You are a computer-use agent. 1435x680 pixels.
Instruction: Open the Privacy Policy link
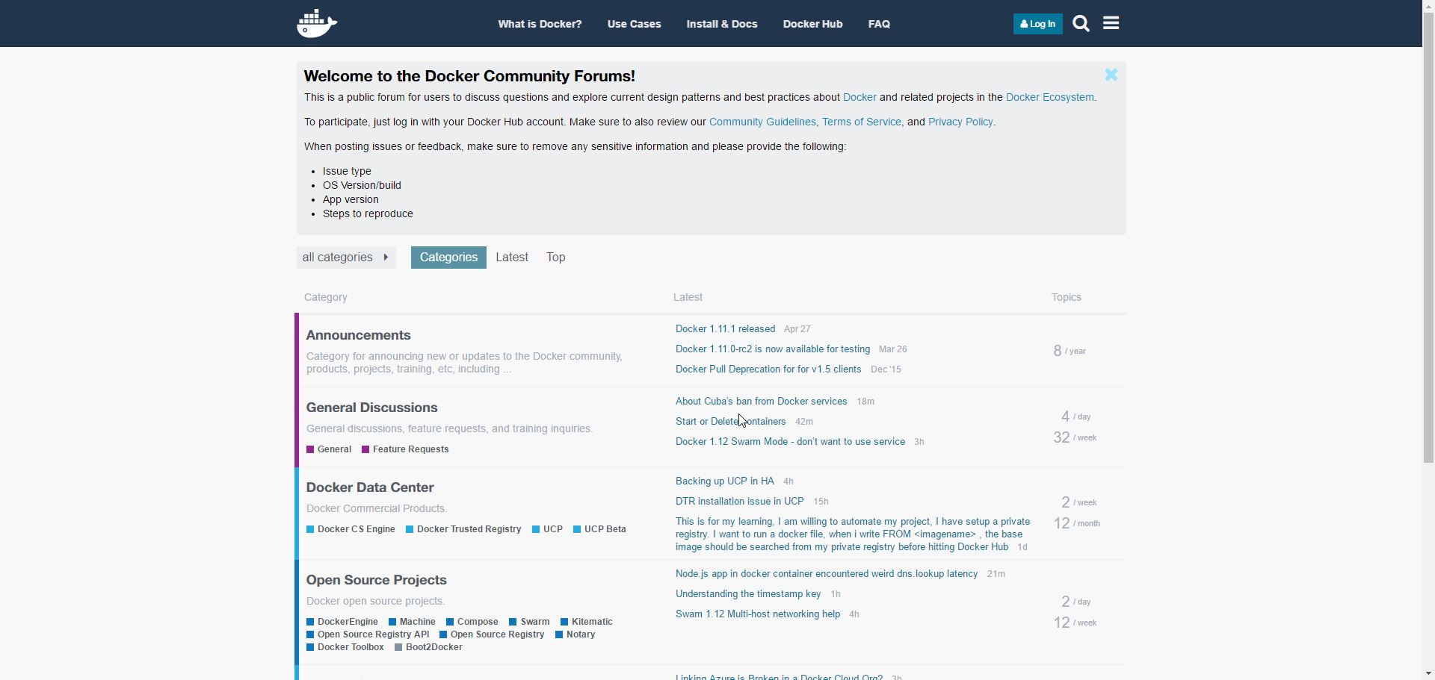tap(960, 122)
